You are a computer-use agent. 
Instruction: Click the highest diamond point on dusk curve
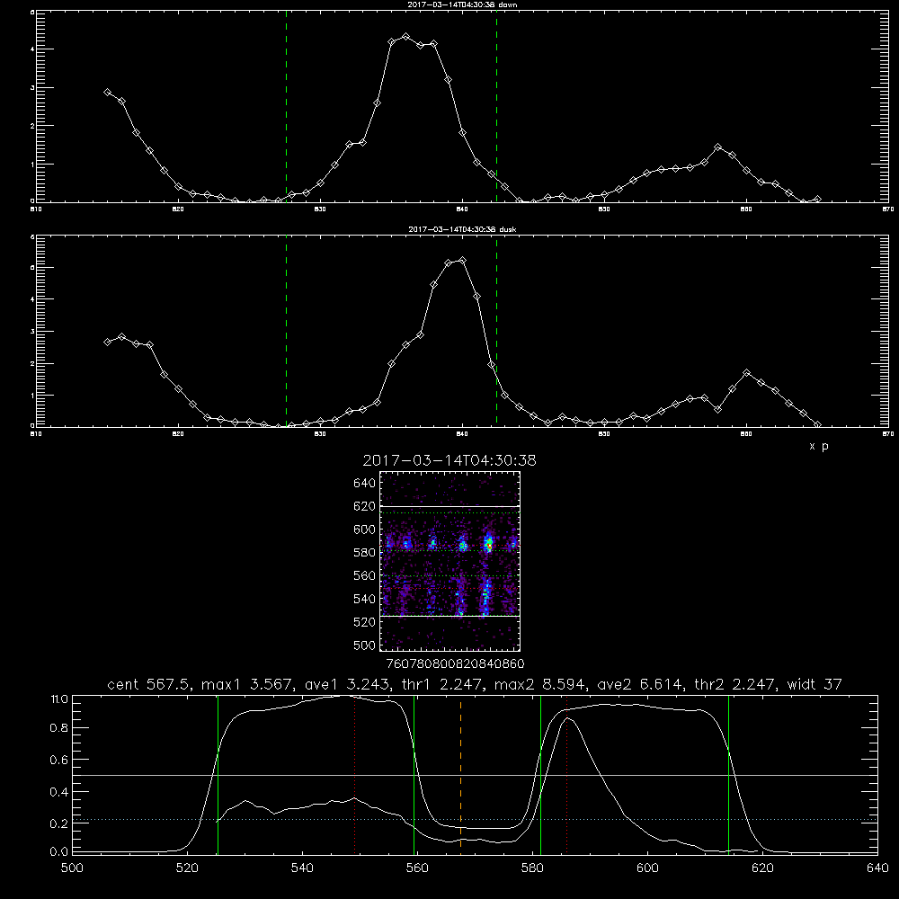tap(463, 261)
